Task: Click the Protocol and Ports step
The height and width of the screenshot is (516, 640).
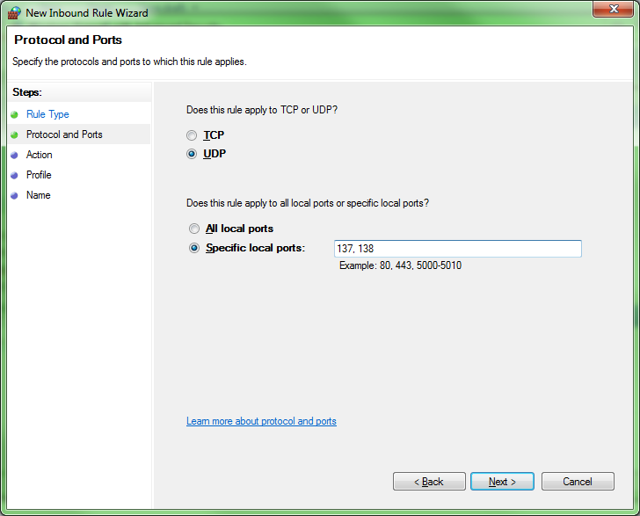Action: click(64, 134)
